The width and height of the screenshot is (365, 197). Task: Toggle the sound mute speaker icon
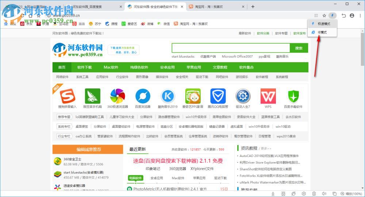(x=324, y=193)
